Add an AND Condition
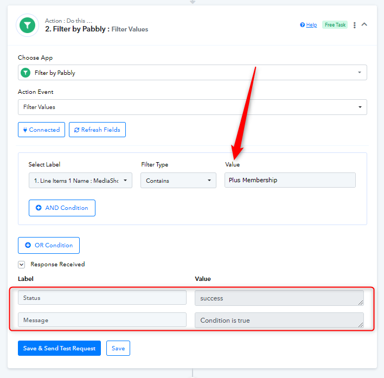Viewport: 384px width, 378px height. [62, 208]
